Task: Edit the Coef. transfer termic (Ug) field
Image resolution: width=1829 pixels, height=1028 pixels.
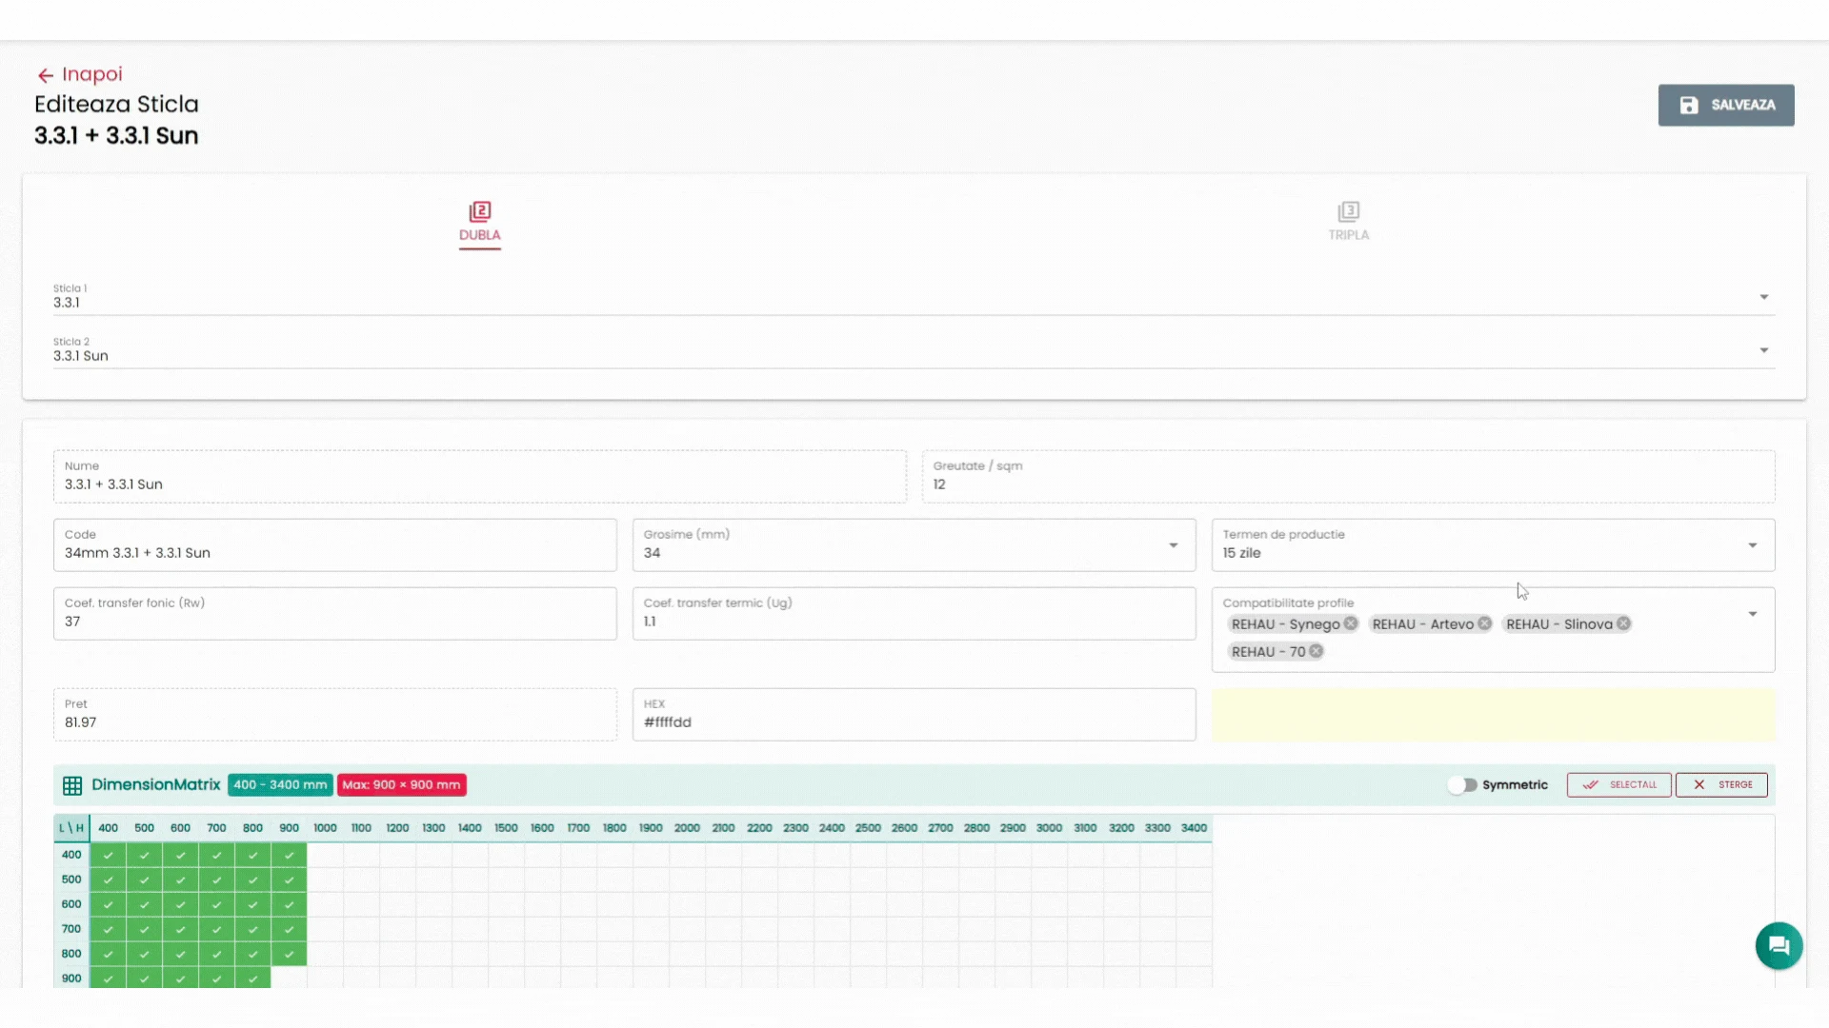Action: click(914, 614)
